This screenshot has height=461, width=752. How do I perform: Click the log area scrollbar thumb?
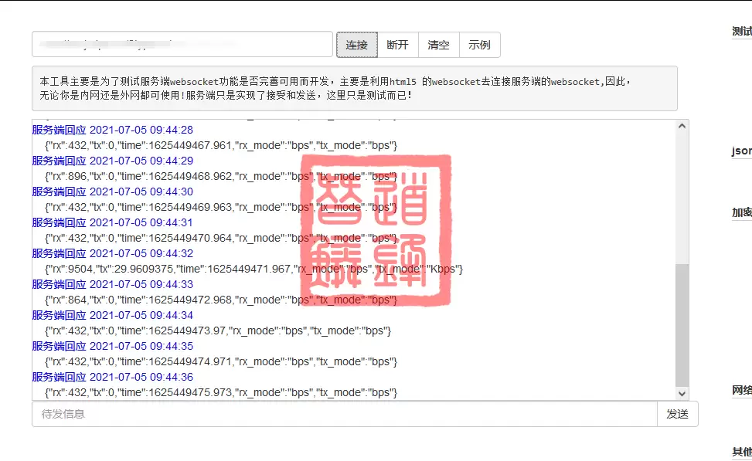[682, 325]
